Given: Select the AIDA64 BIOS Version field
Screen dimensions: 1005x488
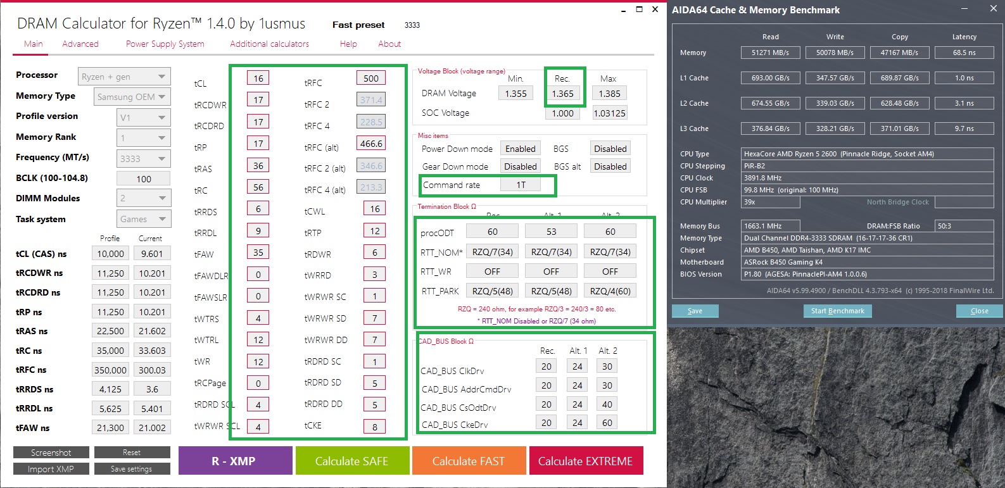Looking at the screenshot, I should click(868, 274).
